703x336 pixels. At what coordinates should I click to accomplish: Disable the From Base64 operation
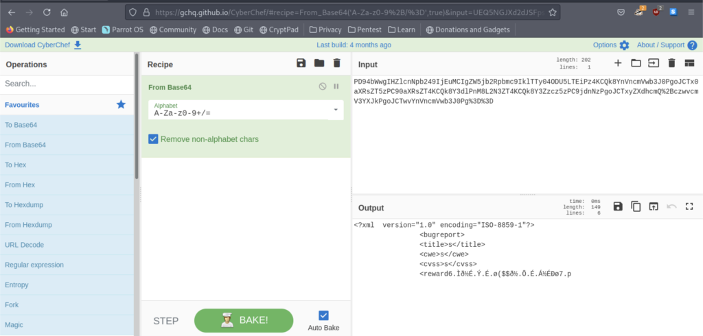point(323,86)
